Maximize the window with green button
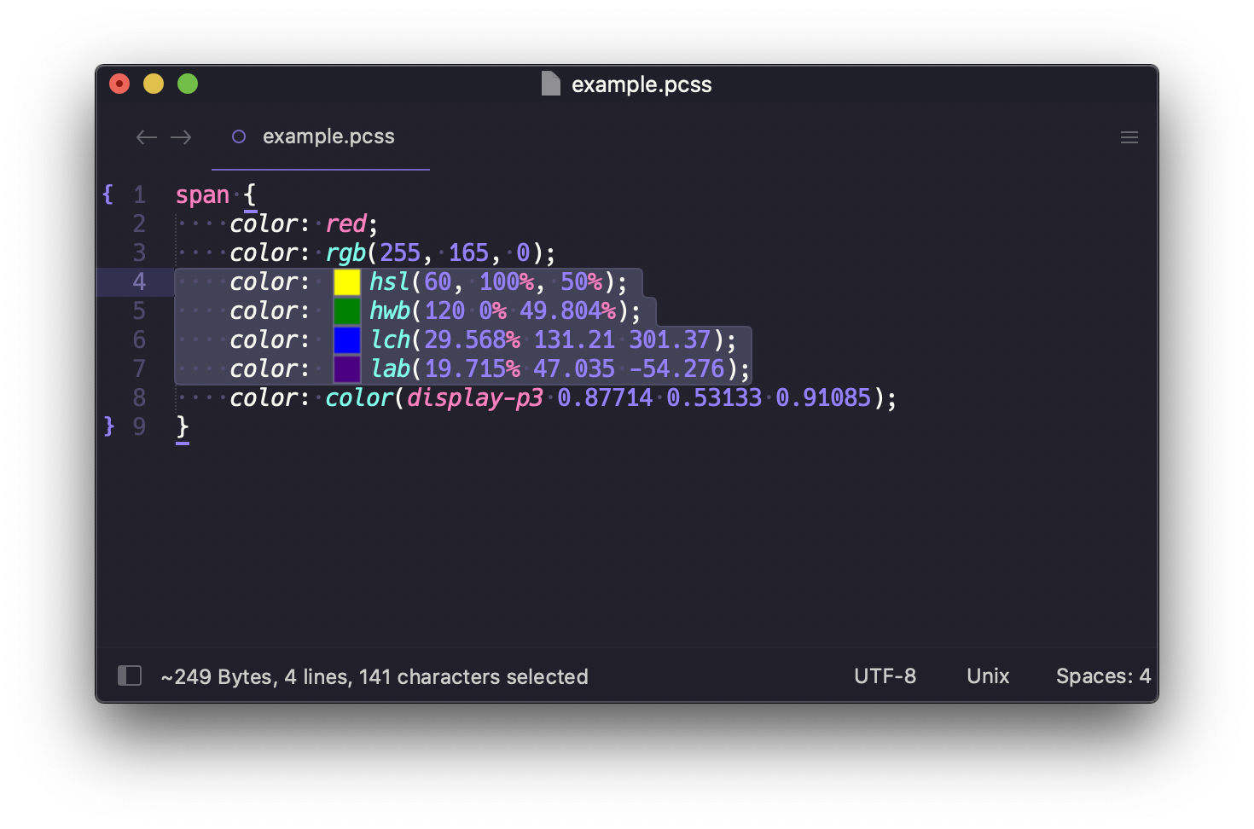Viewport: 1254px width, 829px height. [x=188, y=84]
